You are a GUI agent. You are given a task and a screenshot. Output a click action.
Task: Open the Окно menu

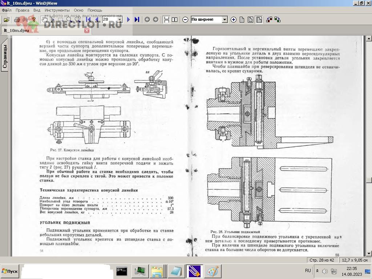pos(78,10)
